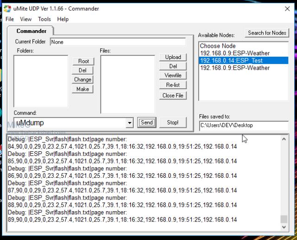This screenshot has width=297, height=240.
Task: Open the Help menu
Action: click(63, 19)
